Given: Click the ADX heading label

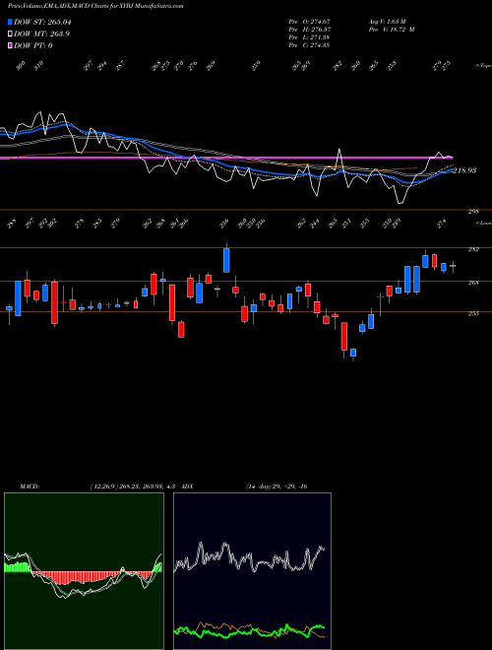Looking at the screenshot, I should coord(187,487).
